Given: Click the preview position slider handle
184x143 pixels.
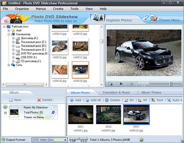Looking at the screenshot, I should point(171,84).
